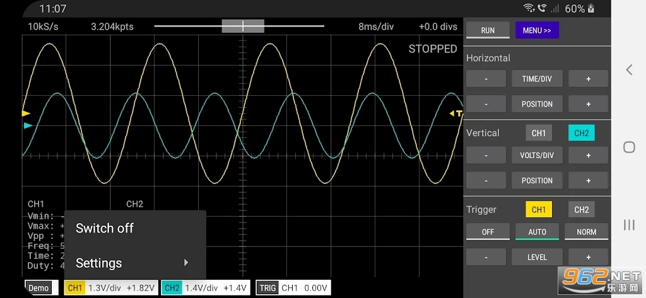
Task: Decrease vertical POSITION with minus button
Action: pyautogui.click(x=486, y=180)
